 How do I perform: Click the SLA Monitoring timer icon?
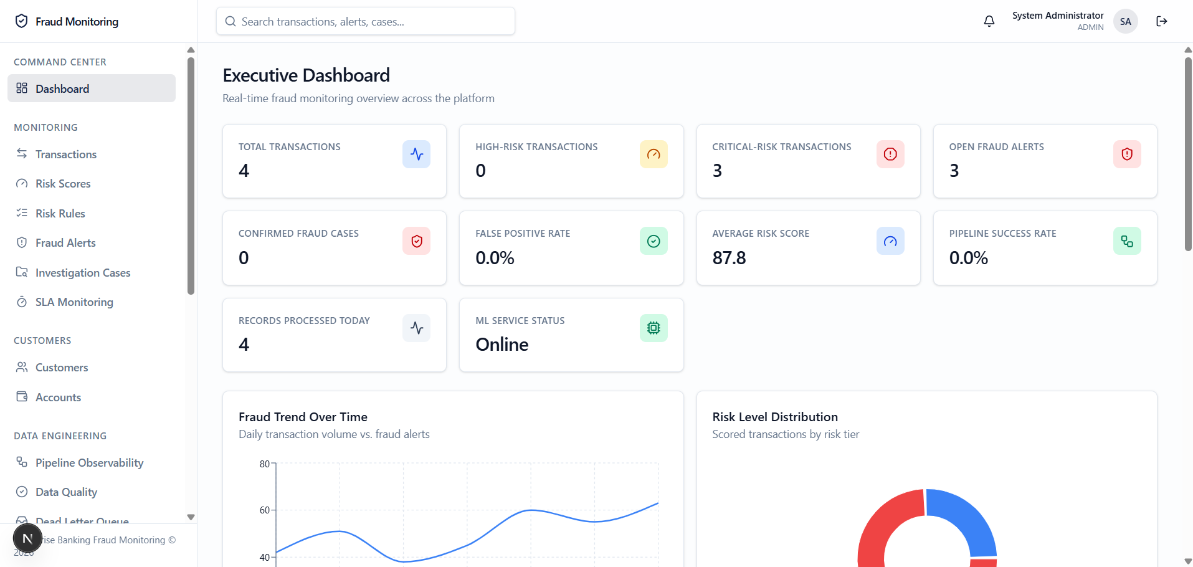tap(22, 302)
